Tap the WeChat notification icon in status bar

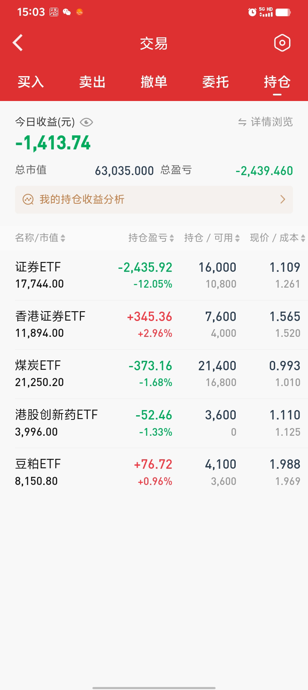click(x=67, y=12)
